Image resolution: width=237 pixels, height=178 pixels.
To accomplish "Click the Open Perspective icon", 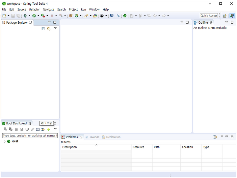I will [x=225, y=16].
